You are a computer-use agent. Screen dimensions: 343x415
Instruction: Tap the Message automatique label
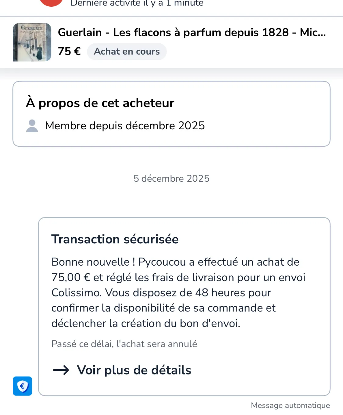click(290, 405)
